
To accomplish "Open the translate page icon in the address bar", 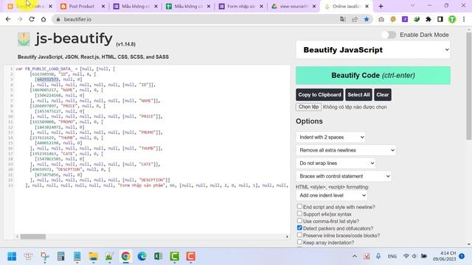I will pyautogui.click(x=342, y=19).
